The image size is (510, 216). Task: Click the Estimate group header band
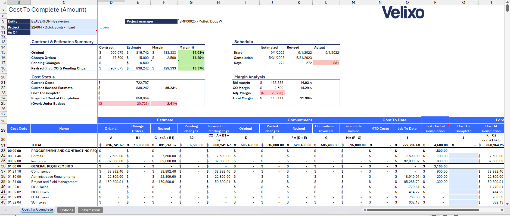tap(165, 120)
